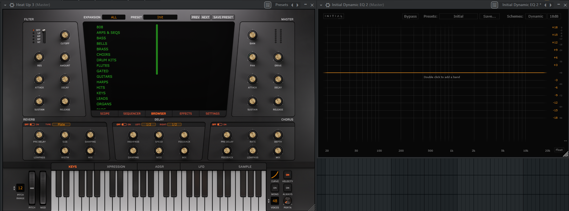Switch to the ADSR tab
Image resolution: width=569 pixels, height=211 pixels.
pyautogui.click(x=159, y=166)
